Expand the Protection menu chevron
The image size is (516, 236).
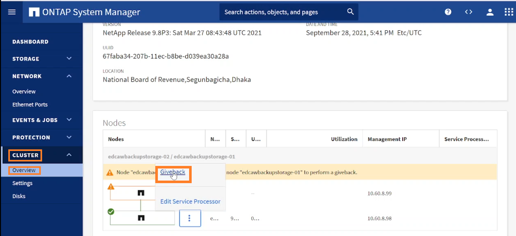[69, 137]
